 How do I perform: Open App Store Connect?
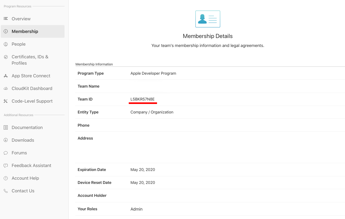pyautogui.click(x=31, y=76)
